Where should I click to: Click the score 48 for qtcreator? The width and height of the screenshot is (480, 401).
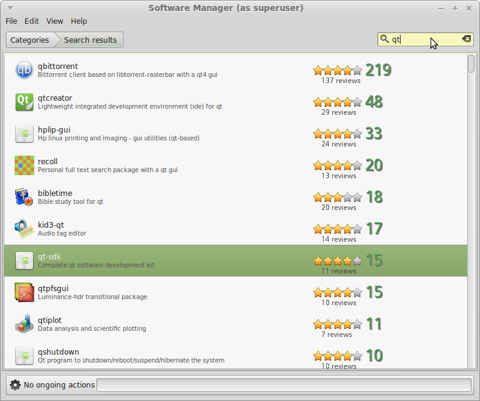(374, 102)
